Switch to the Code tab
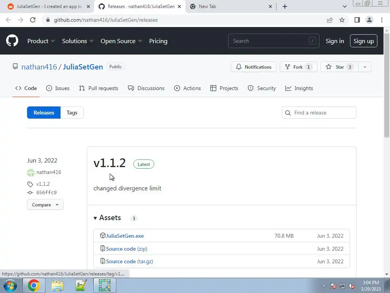Screen dimensions: 390x293 click(26, 88)
